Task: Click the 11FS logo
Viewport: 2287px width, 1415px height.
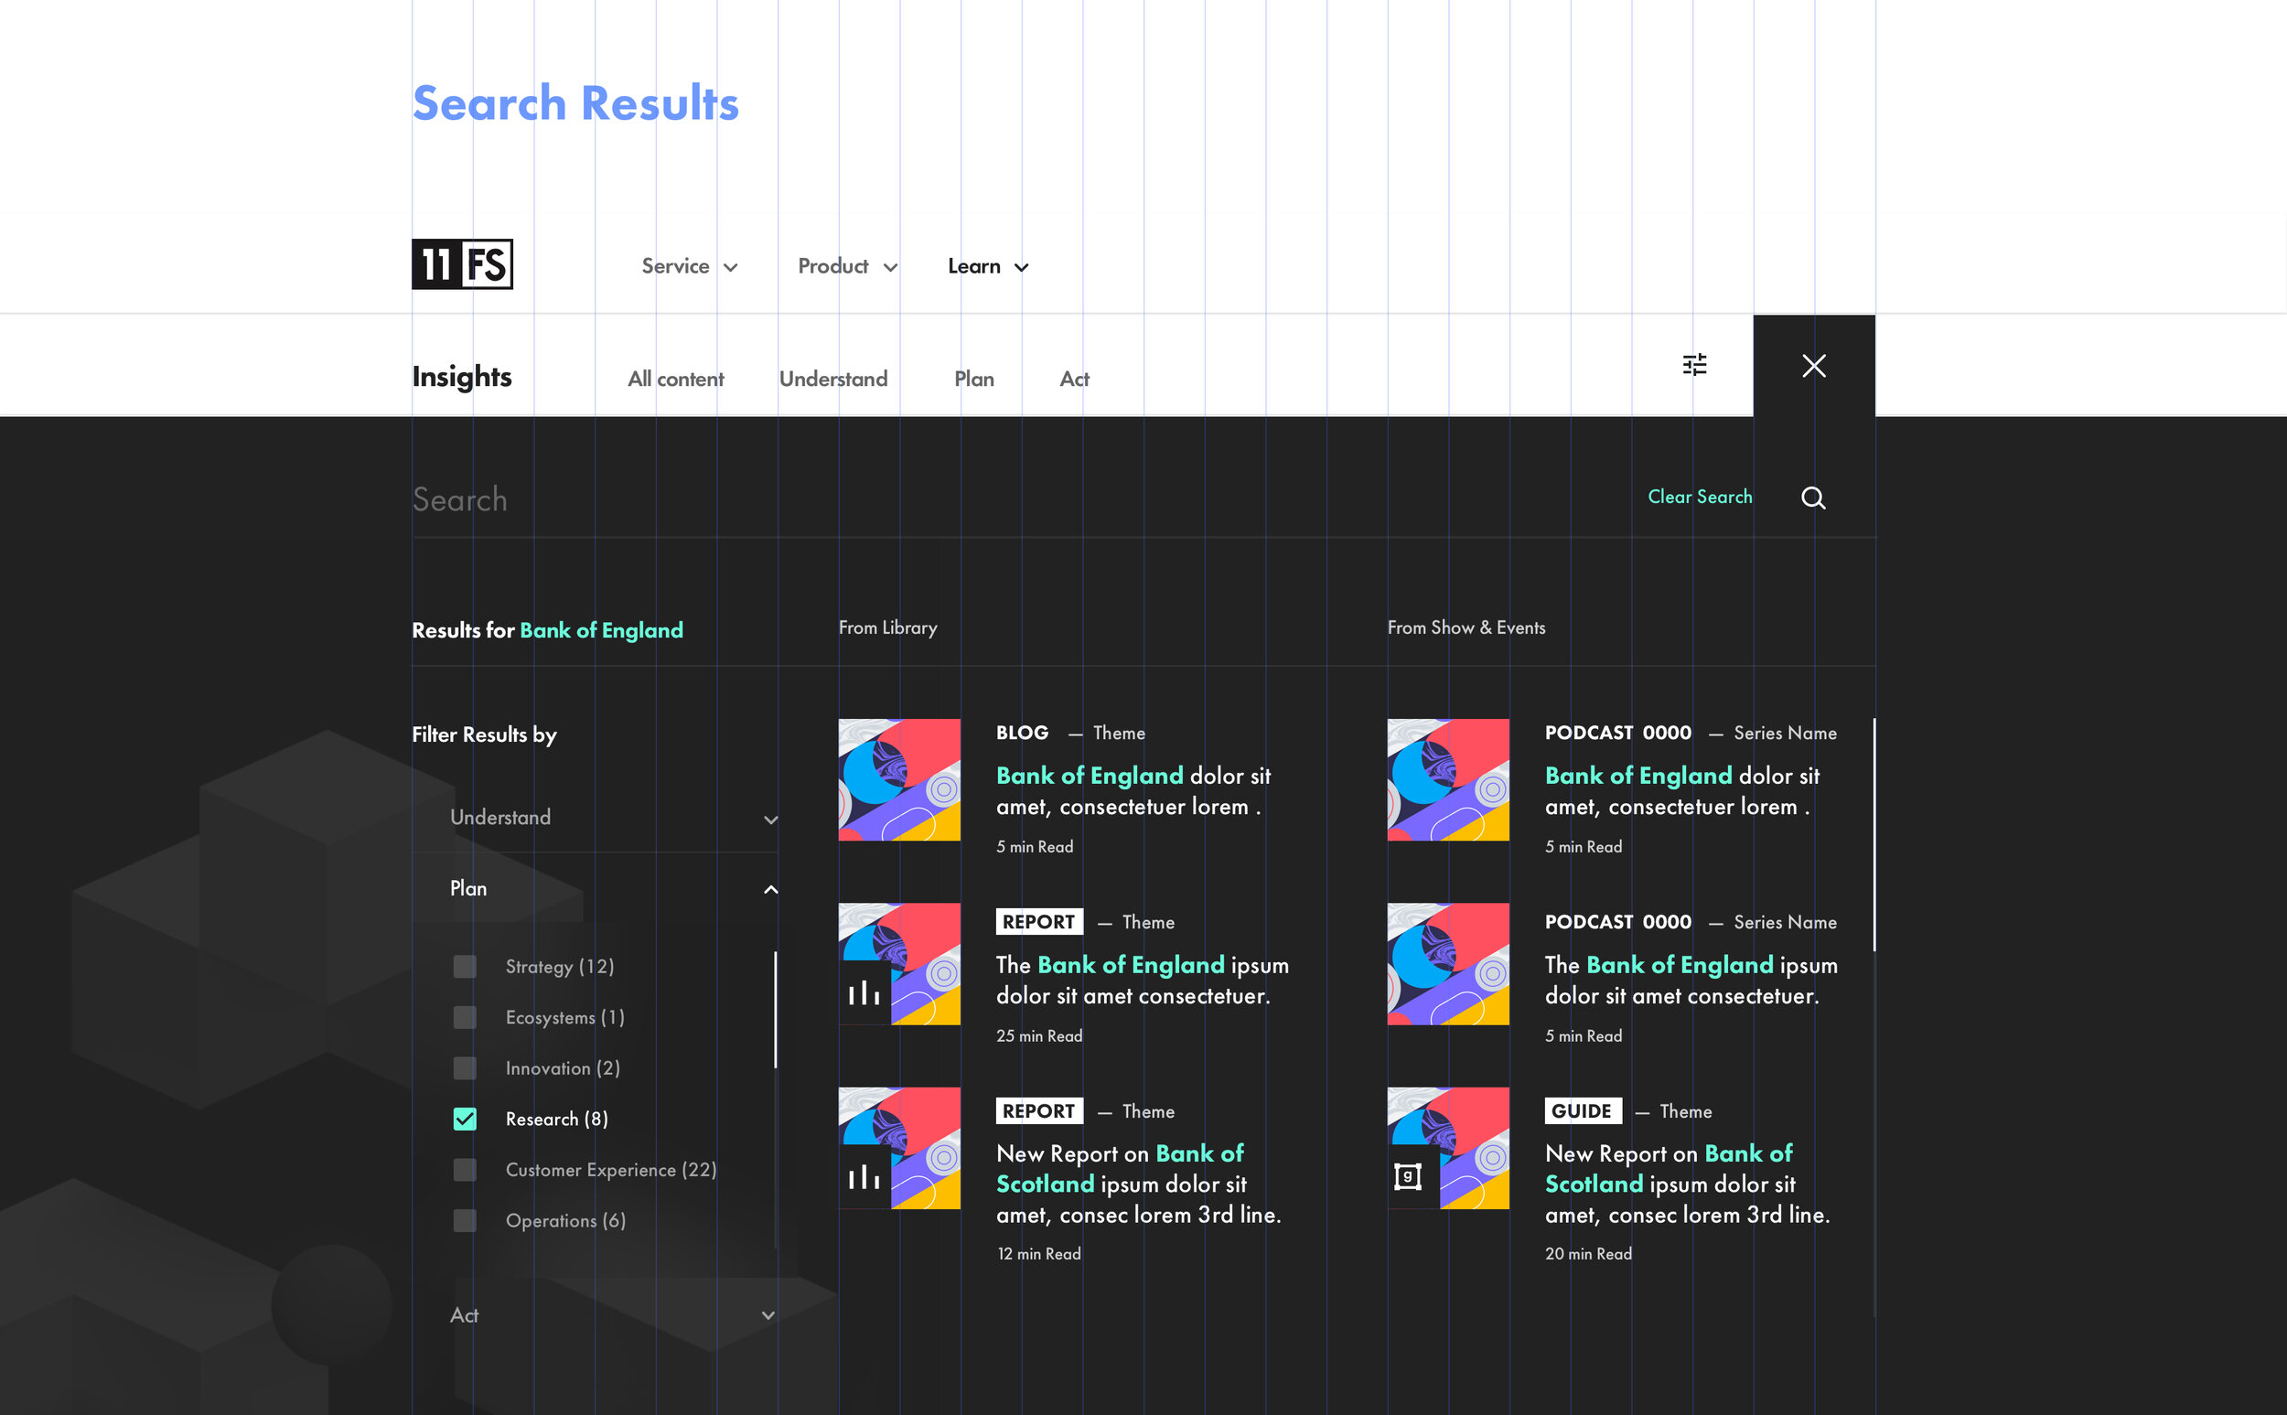Action: click(462, 264)
